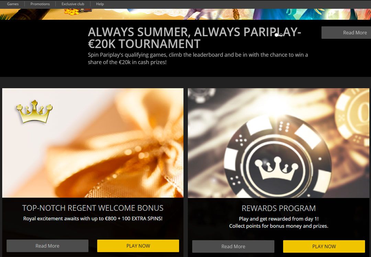The height and width of the screenshot is (257, 371).
Task: Open Top-Notch Regent Welcome Bonus heading
Action: (93, 208)
